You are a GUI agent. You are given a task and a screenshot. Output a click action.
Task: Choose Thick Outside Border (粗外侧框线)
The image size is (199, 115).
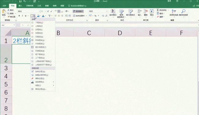pos(43,47)
